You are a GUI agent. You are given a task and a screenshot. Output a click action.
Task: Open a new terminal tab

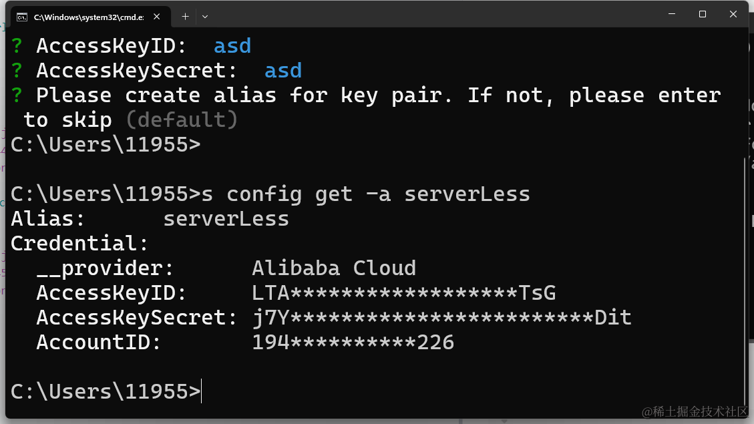click(x=185, y=16)
